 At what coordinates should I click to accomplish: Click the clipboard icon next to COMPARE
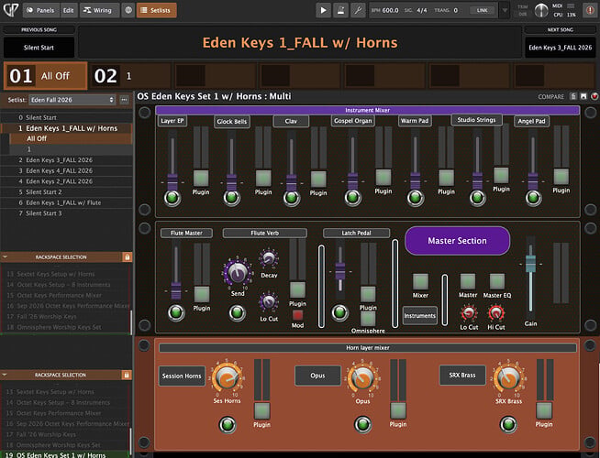[x=572, y=96]
